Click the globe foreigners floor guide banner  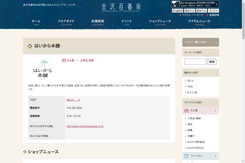(x=195, y=4)
